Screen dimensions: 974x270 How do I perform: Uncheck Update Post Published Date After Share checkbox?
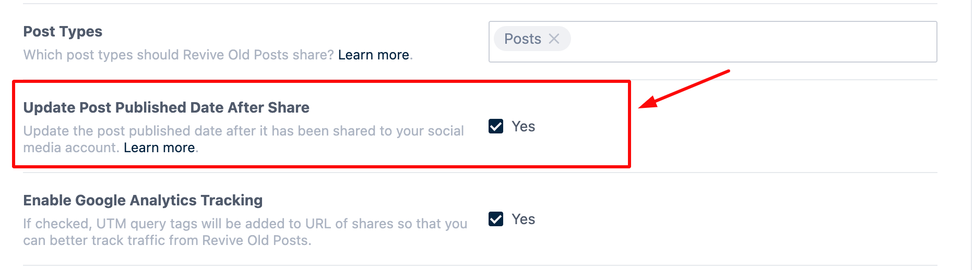tap(496, 127)
